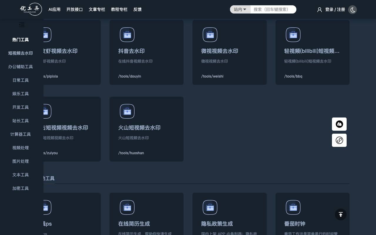Go to 教程专栏 page
The height and width of the screenshot is (235, 376).
(119, 9)
